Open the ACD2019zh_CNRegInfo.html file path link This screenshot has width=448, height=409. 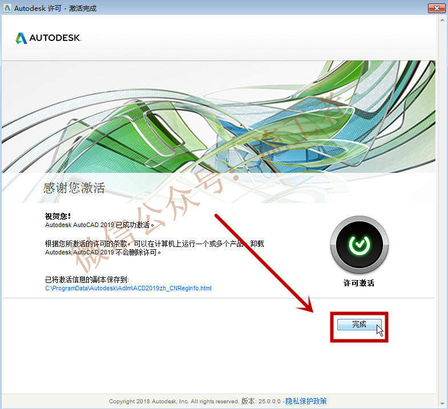pyautogui.click(x=128, y=288)
